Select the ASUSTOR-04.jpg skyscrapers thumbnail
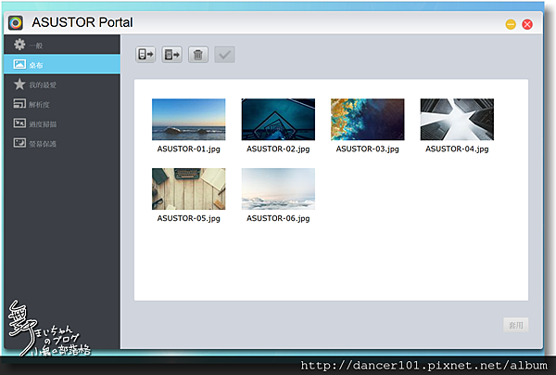The image size is (556, 375). 457,120
